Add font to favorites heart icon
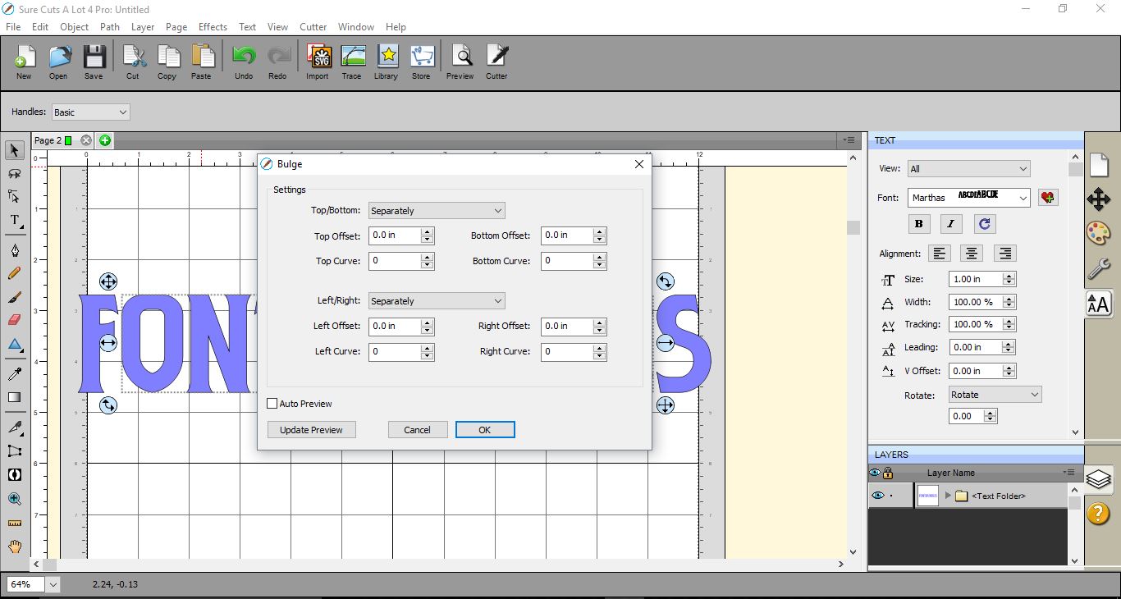1121x599 pixels. (x=1048, y=198)
